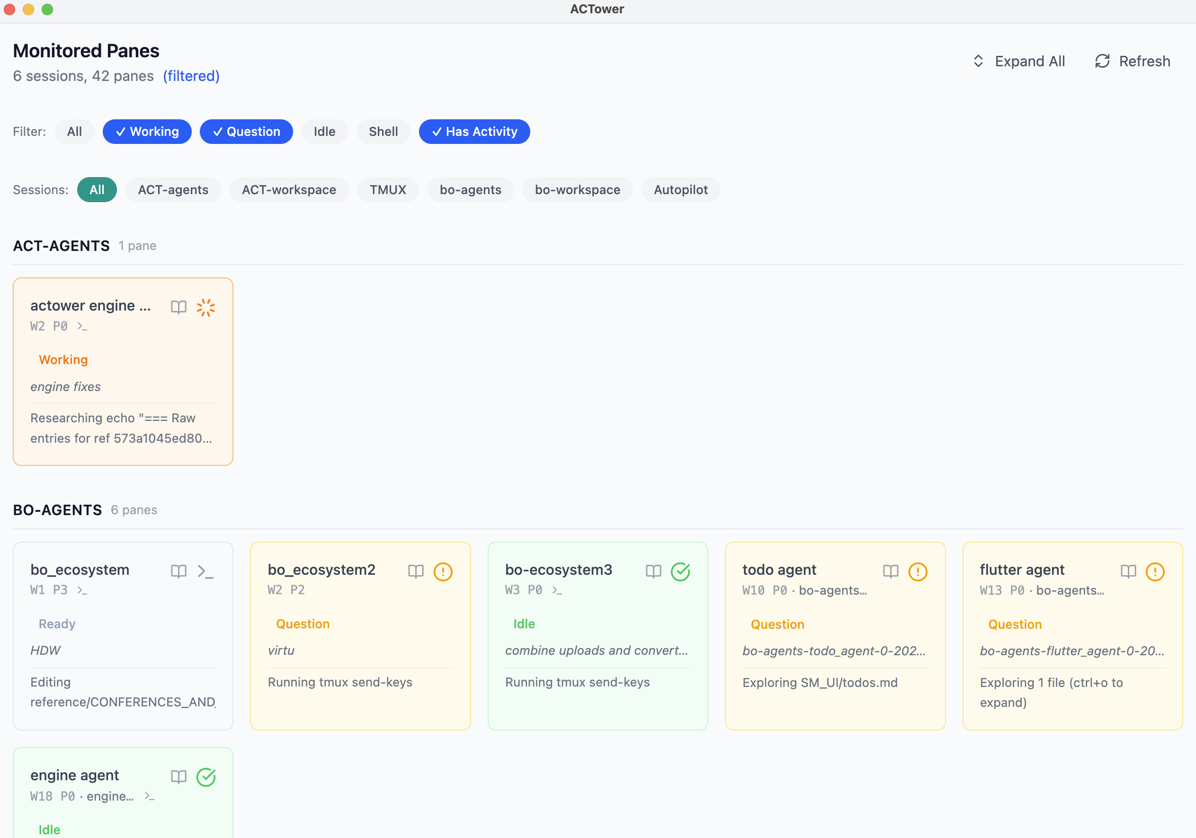Click the BO-AGENTS section heading

tap(58, 510)
